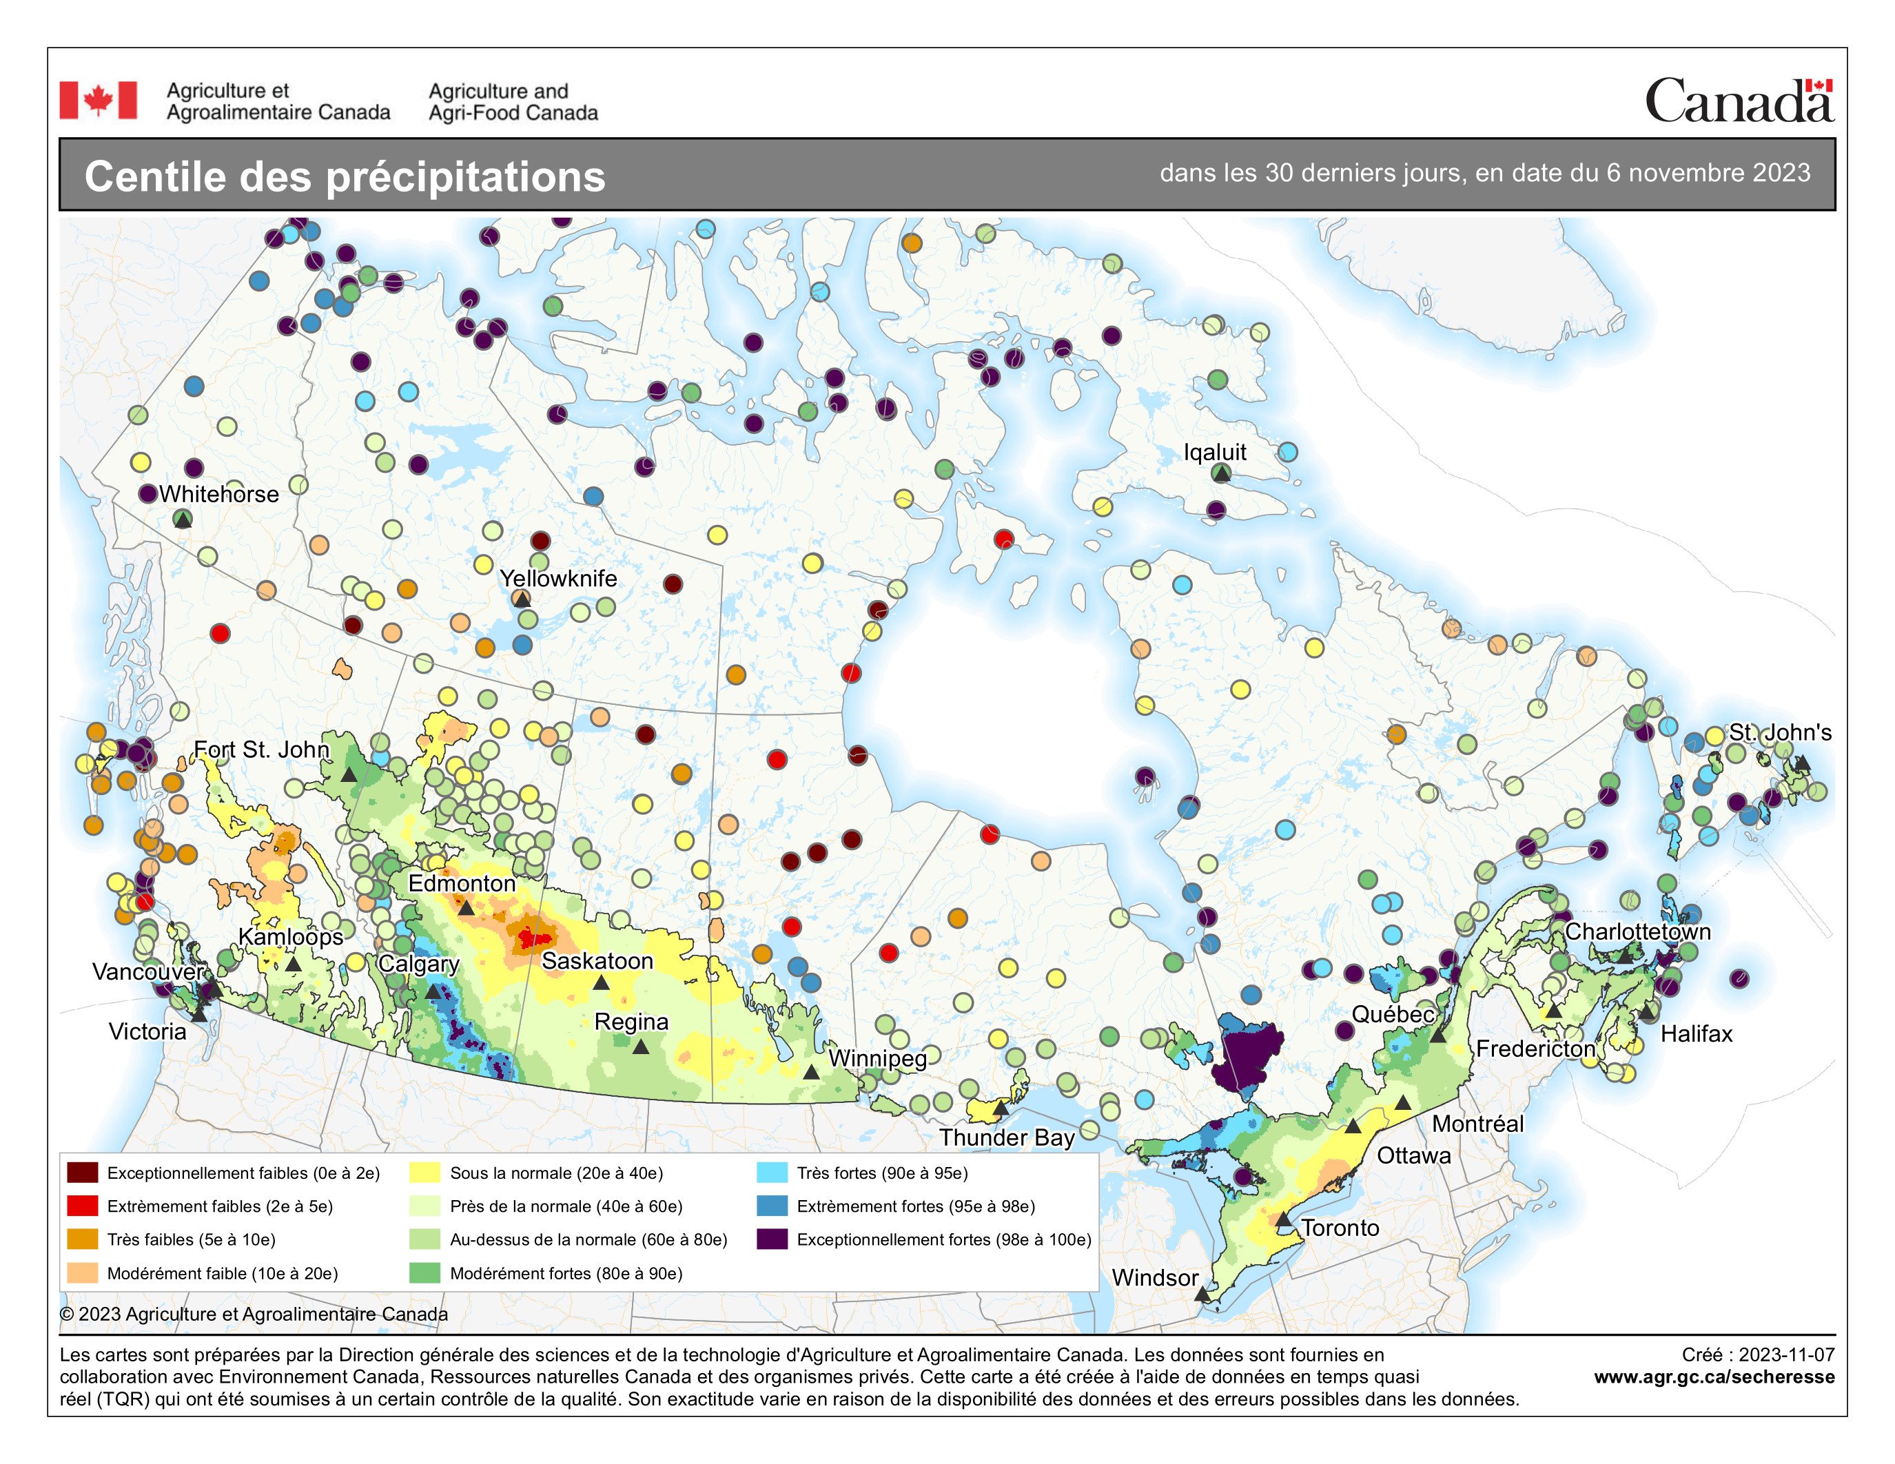This screenshot has height=1464, width=1895.
Task: Click the Charlottetown map label
Action: 1638,931
